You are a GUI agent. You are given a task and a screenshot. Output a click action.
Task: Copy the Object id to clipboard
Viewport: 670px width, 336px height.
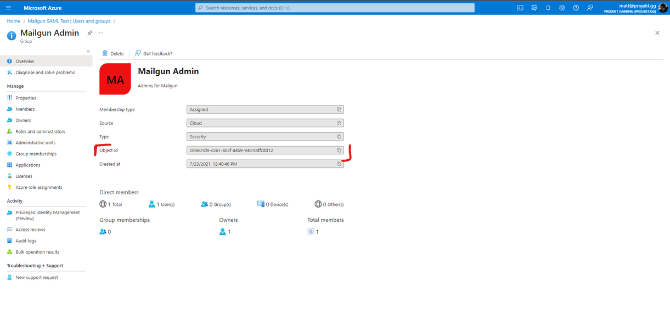(339, 150)
